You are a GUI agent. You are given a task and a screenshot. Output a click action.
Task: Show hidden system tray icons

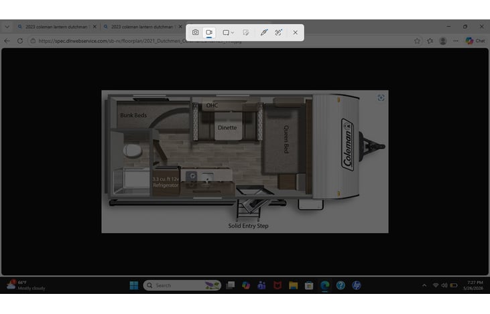tap(424, 285)
